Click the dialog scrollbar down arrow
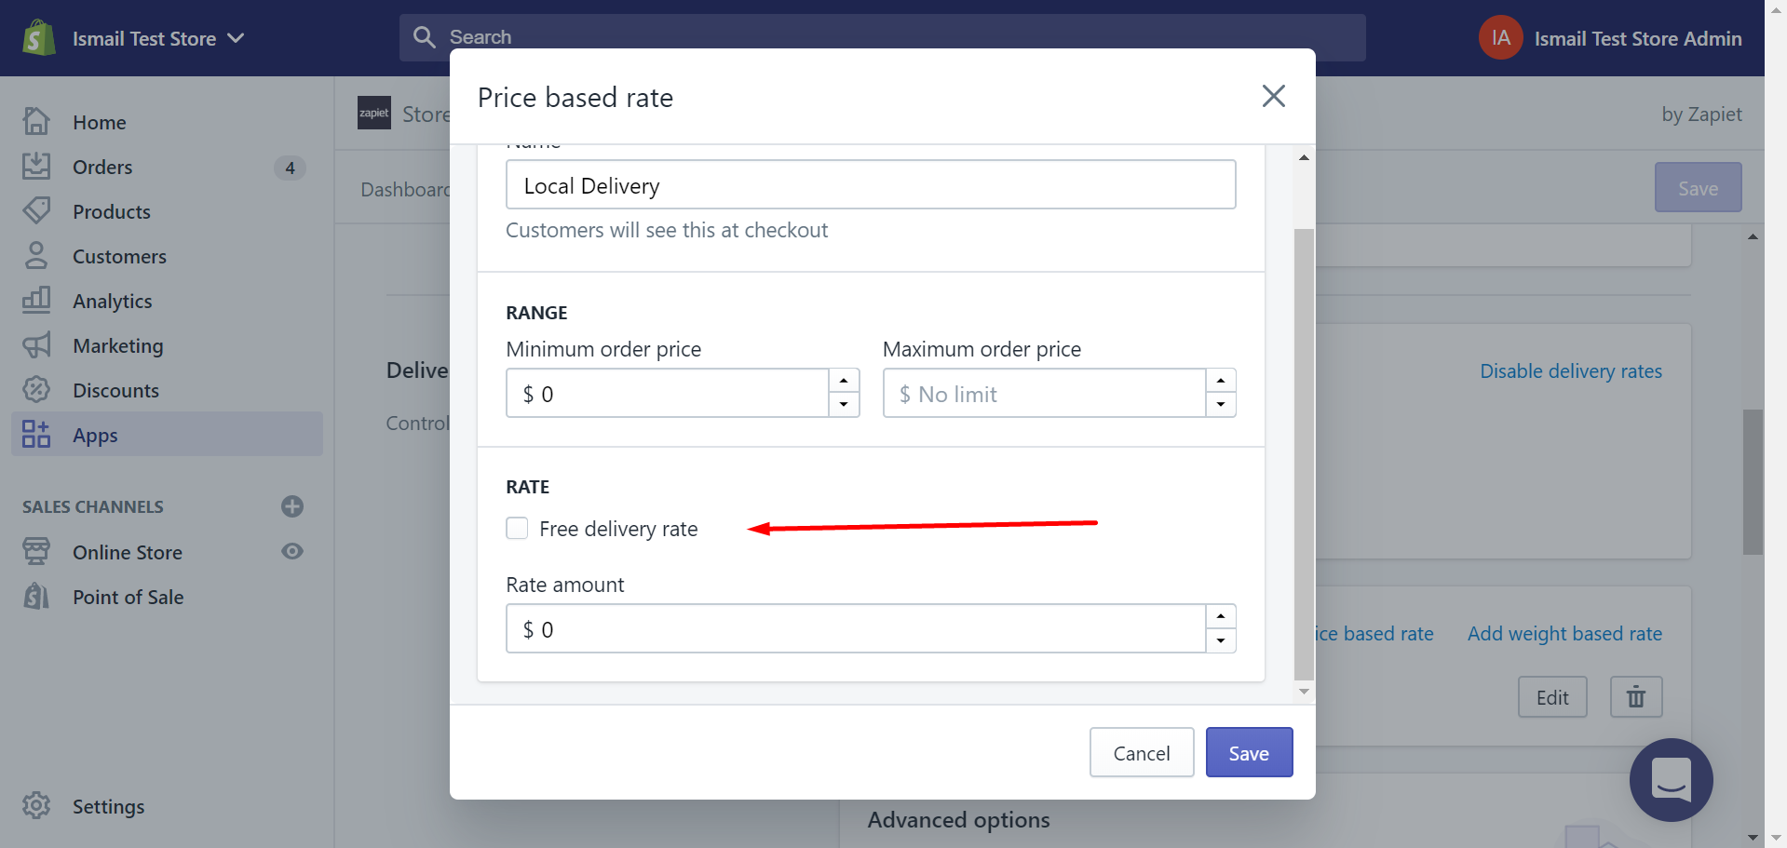The width and height of the screenshot is (1787, 848). point(1304,692)
